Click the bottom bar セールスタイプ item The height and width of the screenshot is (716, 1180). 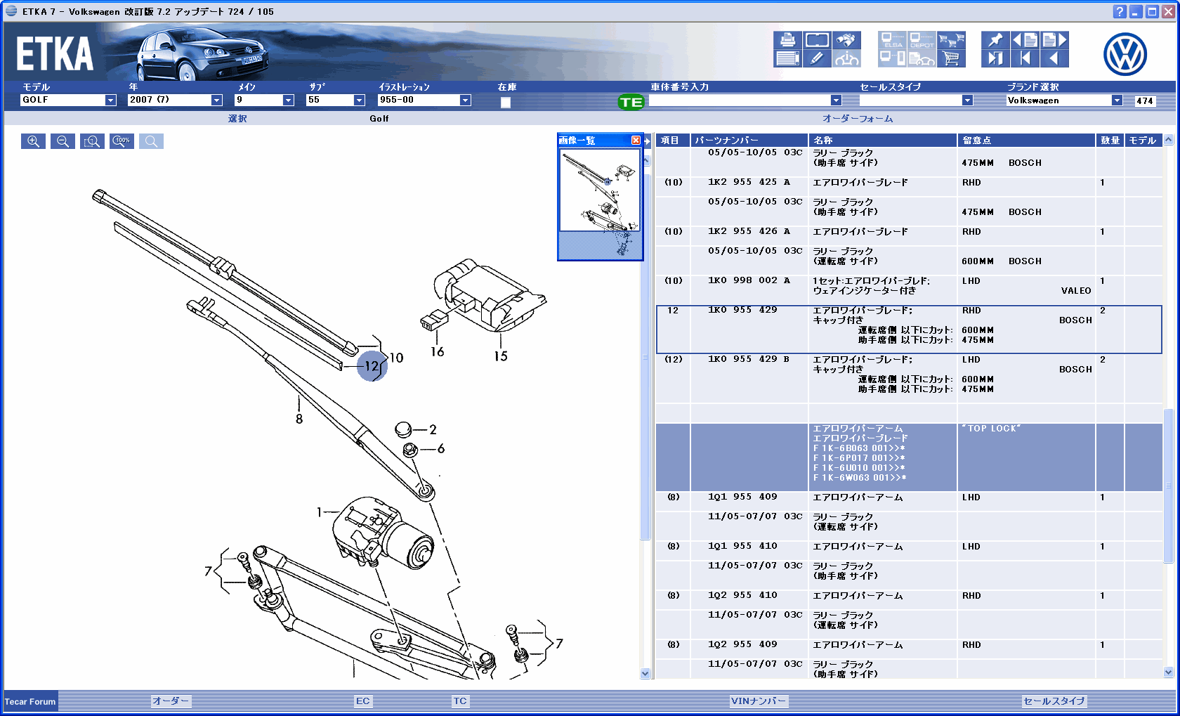(x=1054, y=701)
